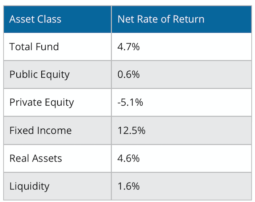The height and width of the screenshot is (202, 255).
Task: Click the word Return in the header
Action: pos(188,19)
